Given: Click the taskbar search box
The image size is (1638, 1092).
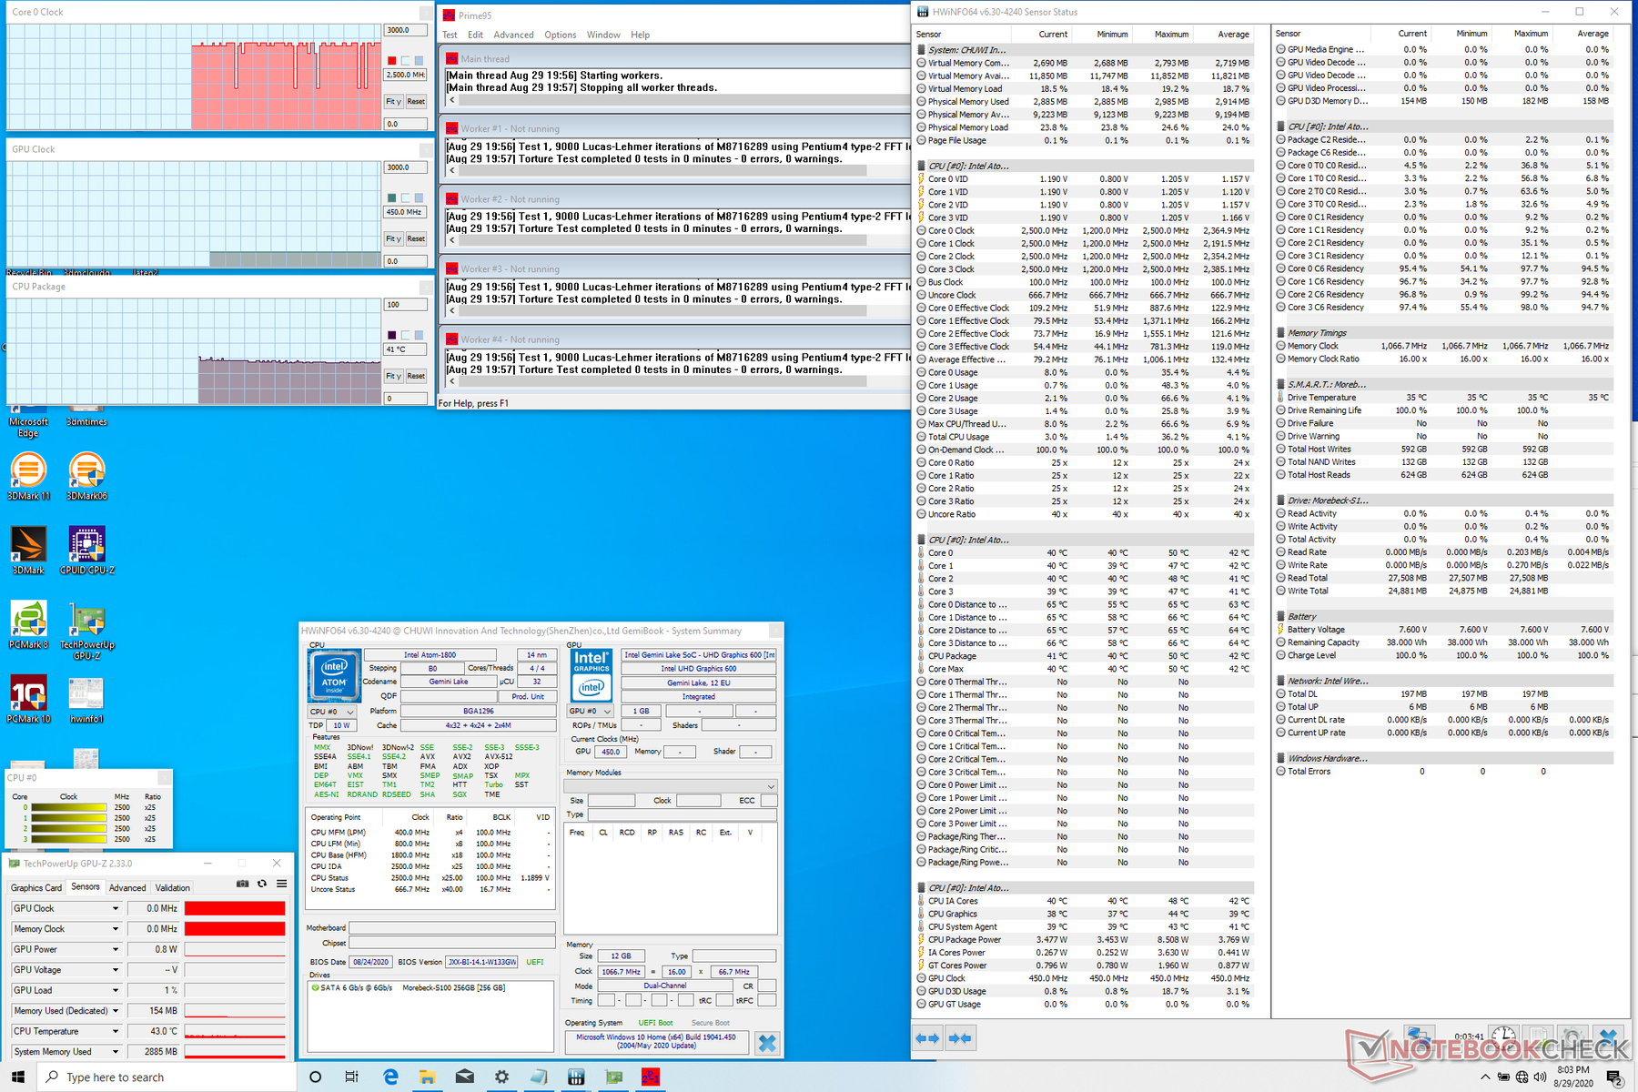Looking at the screenshot, I should 167,1077.
